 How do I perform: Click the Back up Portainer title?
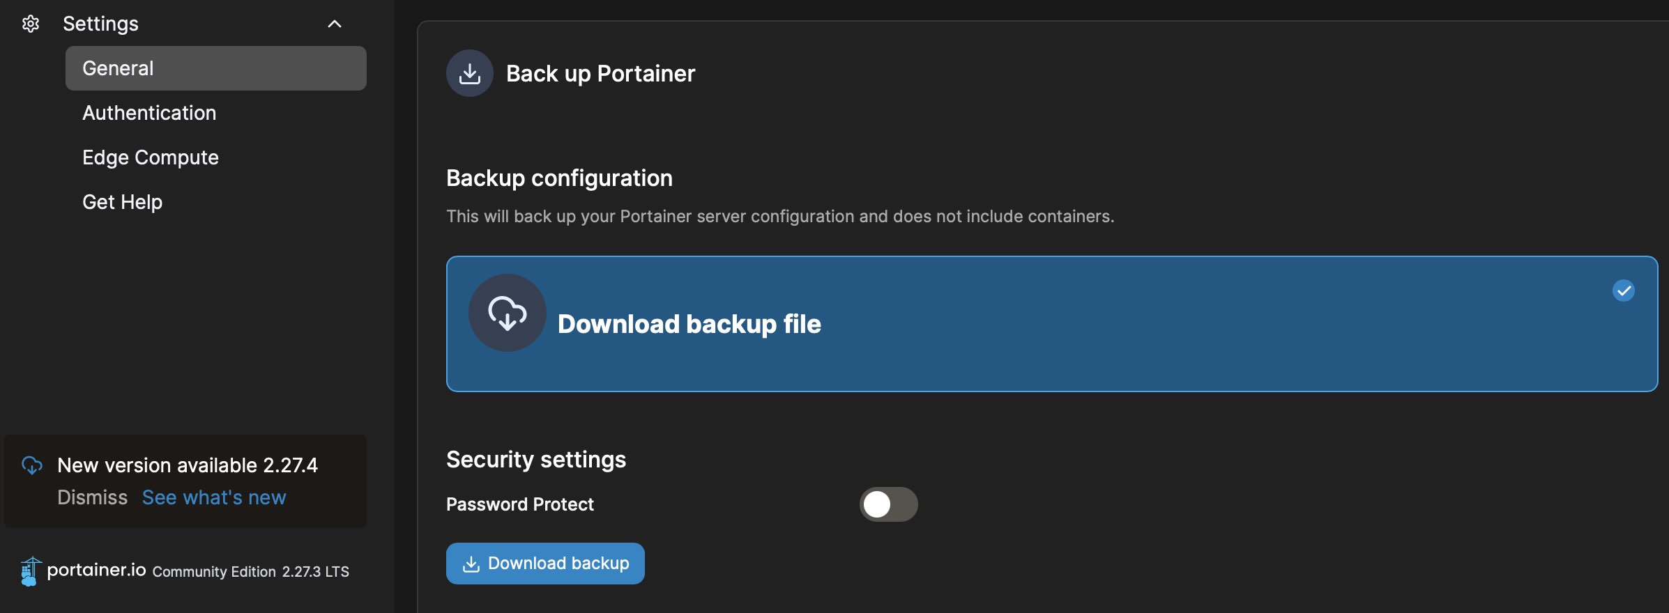[601, 73]
